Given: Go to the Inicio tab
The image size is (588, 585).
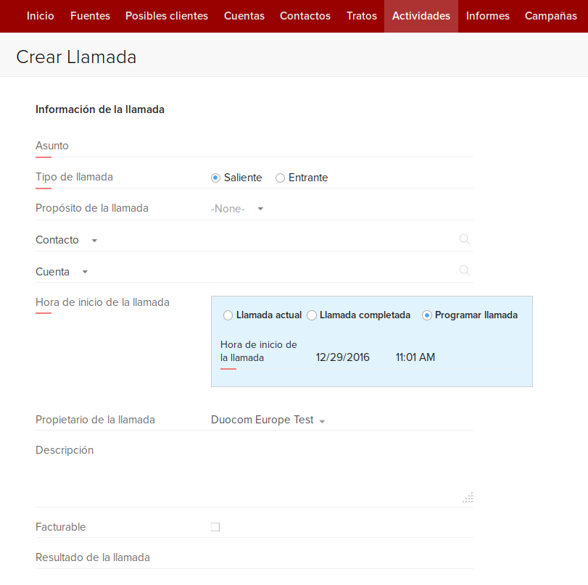Looking at the screenshot, I should pyautogui.click(x=40, y=16).
